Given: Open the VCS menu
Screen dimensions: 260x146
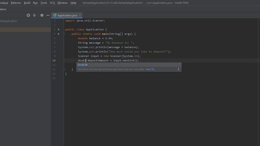Looking at the screenshot, I should click(x=52, y=3).
